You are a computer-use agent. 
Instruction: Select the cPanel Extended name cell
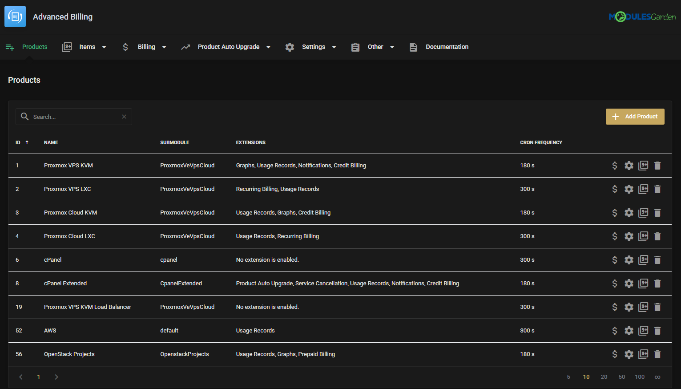pos(65,284)
